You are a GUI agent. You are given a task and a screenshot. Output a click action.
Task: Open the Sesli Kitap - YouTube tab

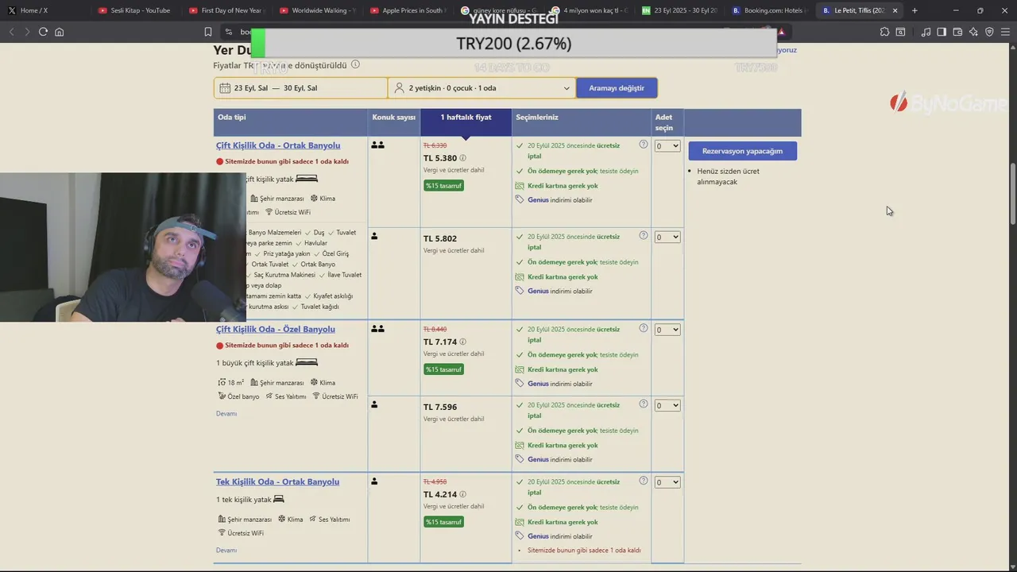click(x=137, y=10)
